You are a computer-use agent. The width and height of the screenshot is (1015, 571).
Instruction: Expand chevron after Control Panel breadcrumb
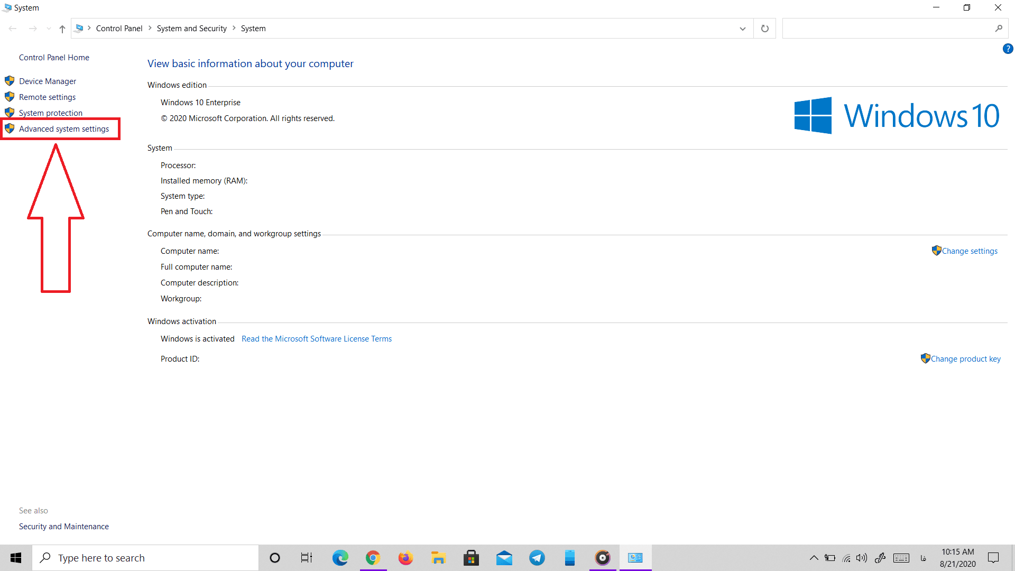point(150,28)
